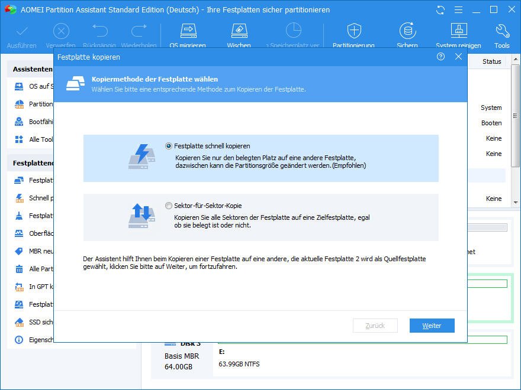Screen dimensions: 521x390
Task: Open the hamburger menu in title bar
Action: 458,10
